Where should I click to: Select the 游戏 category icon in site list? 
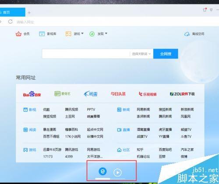click(25, 150)
